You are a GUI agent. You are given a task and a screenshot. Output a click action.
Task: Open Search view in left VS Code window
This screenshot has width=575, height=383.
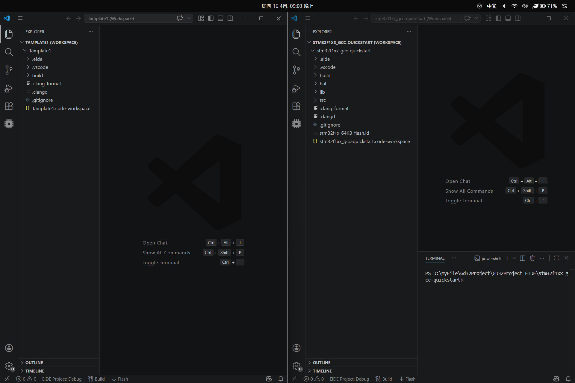(9, 52)
